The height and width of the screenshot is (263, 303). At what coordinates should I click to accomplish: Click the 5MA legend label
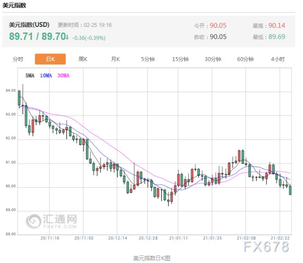[30, 75]
